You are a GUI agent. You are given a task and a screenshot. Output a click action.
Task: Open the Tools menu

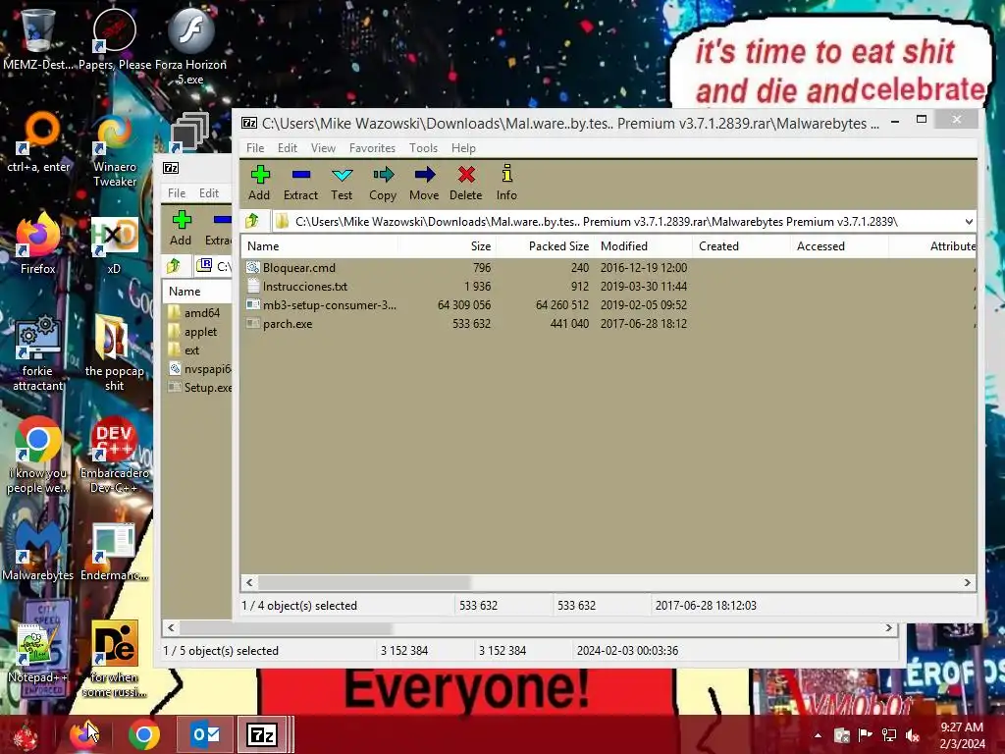tap(424, 148)
